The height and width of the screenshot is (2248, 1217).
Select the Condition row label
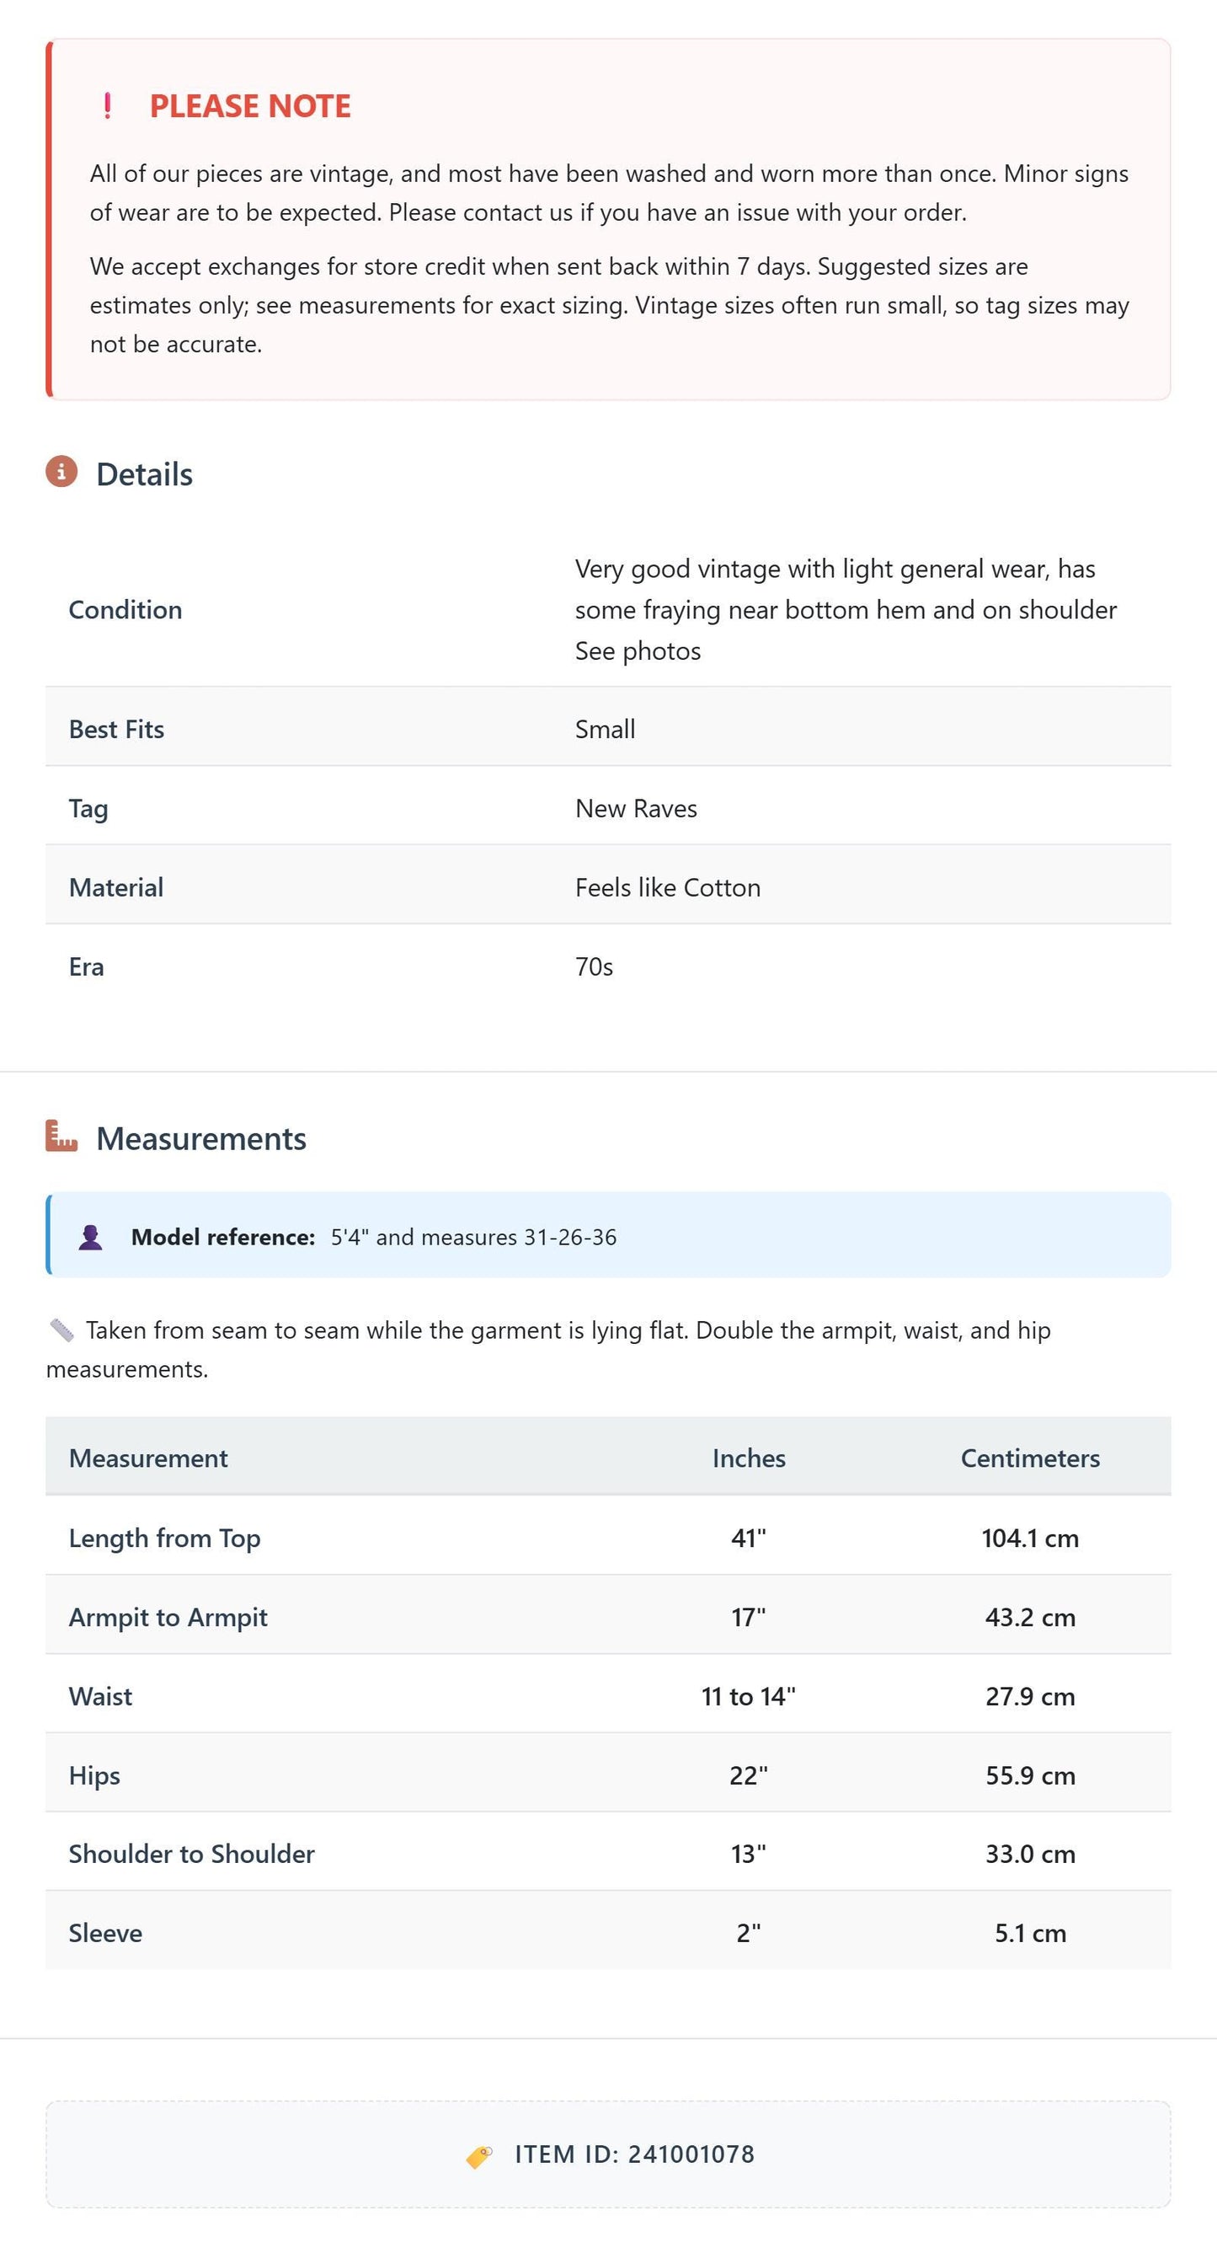point(125,609)
